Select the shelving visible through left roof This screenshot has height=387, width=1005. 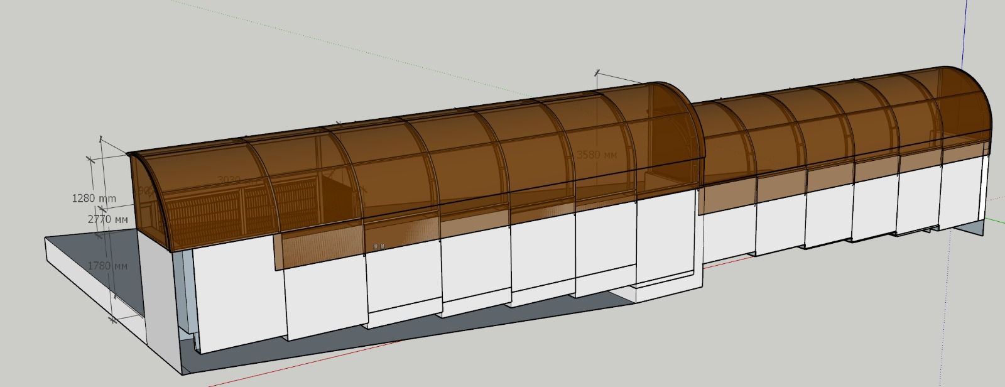click(x=207, y=207)
